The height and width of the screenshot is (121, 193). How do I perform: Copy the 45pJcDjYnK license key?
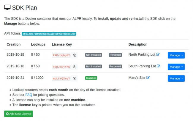click(x=75, y=67)
